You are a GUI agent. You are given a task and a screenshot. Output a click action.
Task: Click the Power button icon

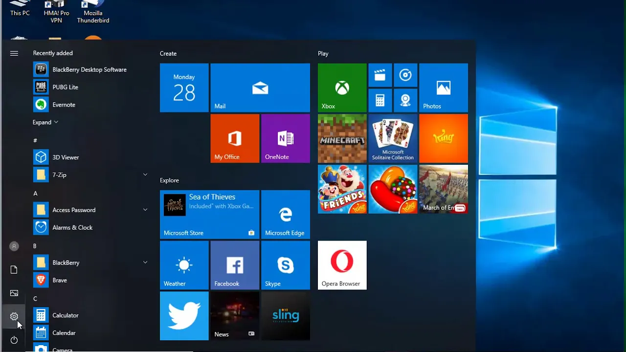click(14, 340)
